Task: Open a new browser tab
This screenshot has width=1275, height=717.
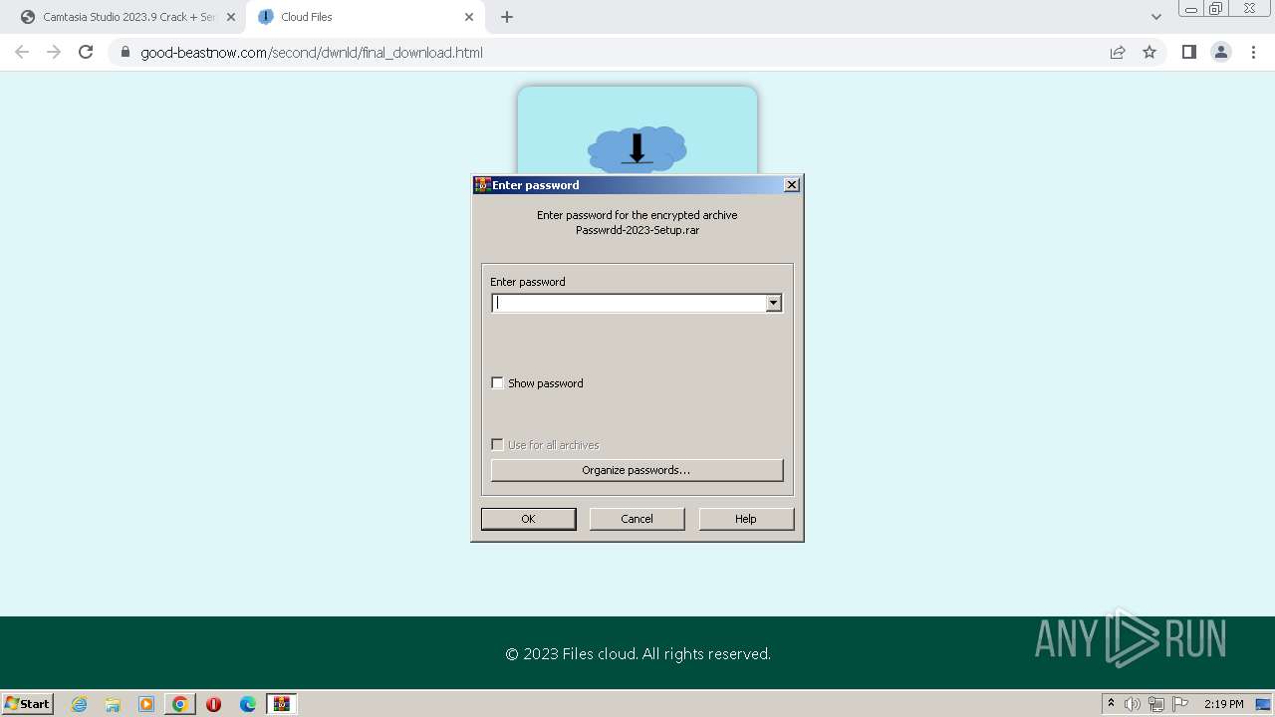Action: point(507,17)
